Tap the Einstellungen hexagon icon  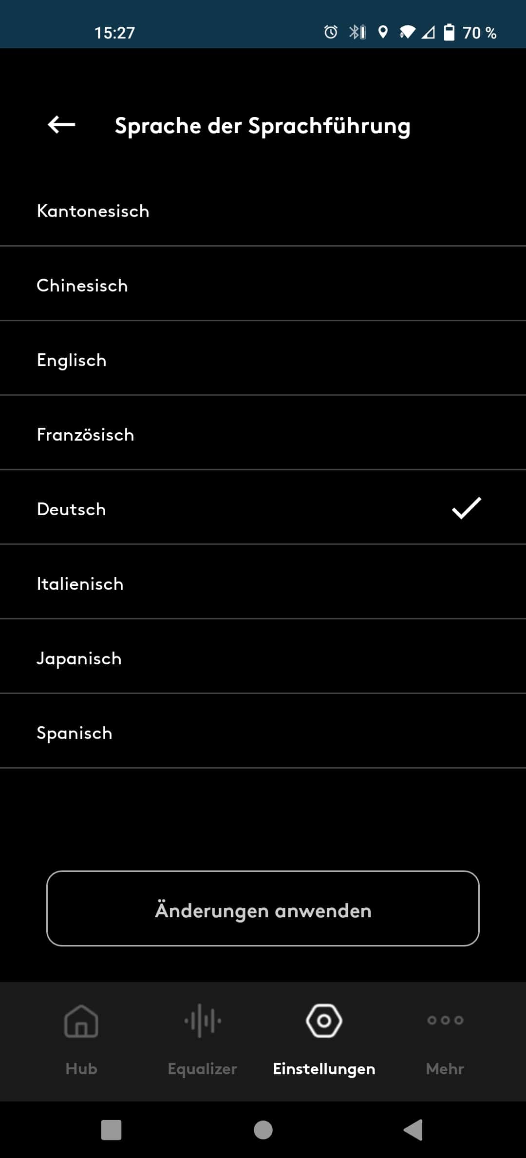coord(324,1021)
